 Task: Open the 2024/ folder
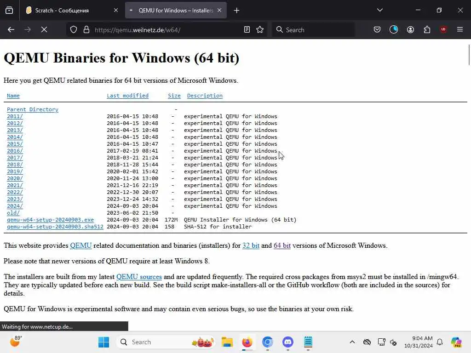click(15, 206)
